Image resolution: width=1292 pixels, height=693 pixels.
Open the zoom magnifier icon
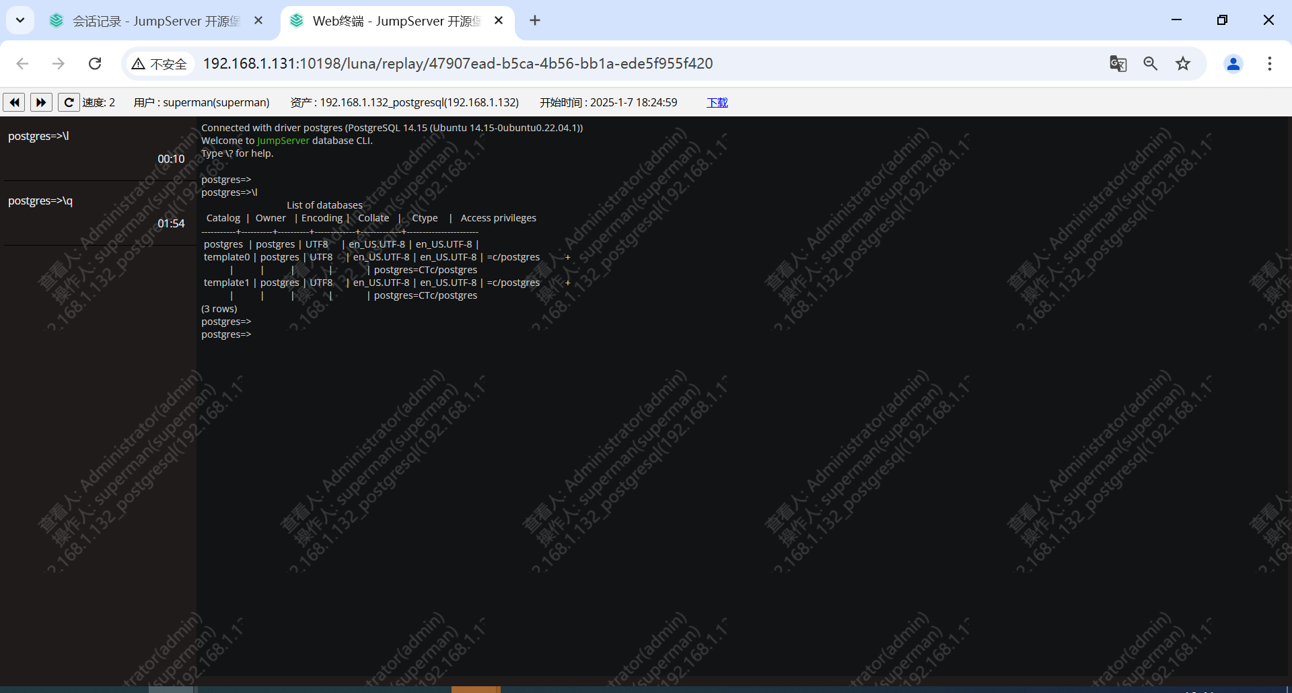click(x=1150, y=63)
